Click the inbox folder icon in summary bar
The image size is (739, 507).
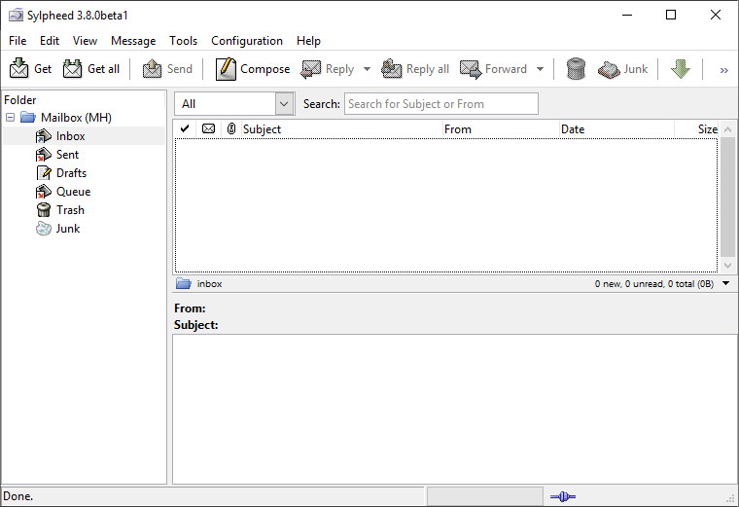point(184,284)
